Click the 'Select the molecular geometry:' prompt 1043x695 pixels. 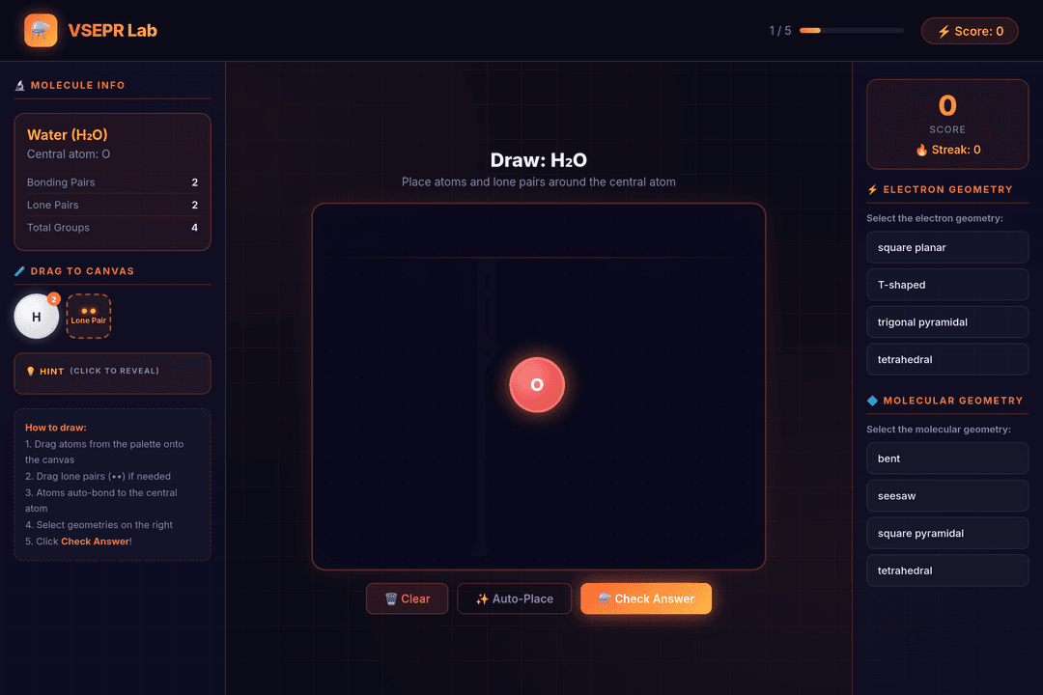939,430
